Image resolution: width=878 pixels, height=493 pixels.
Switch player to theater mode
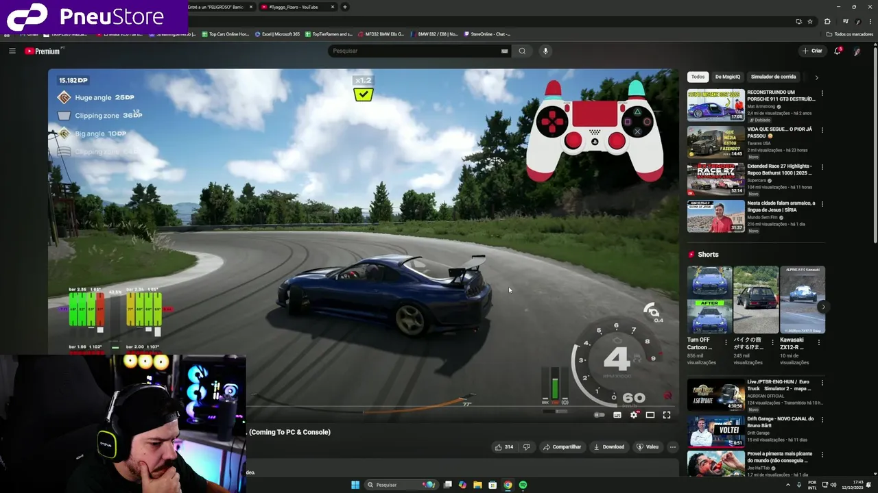(x=650, y=415)
